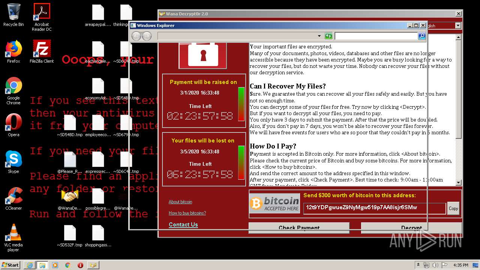This screenshot has width=480, height=270.
Task: Select the eachangele file on desktop
Action: point(98,52)
